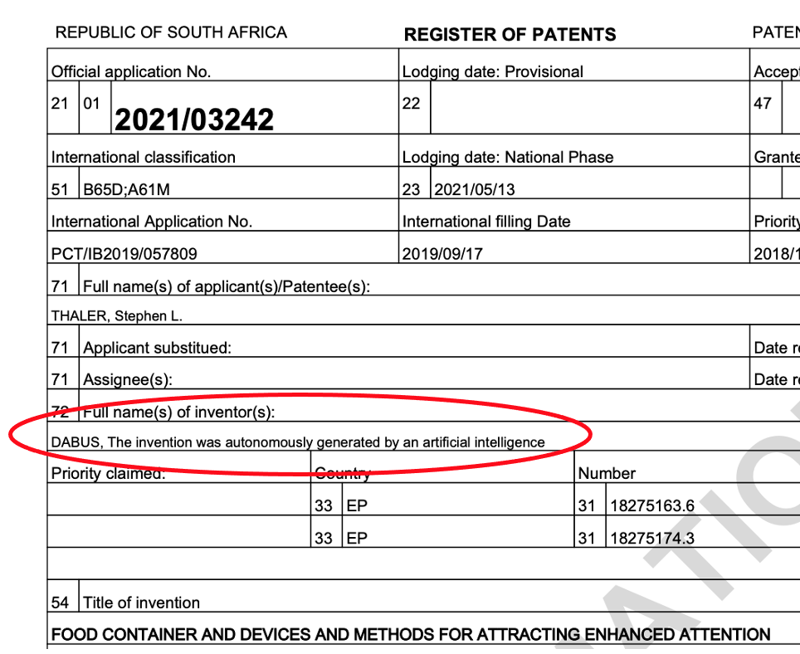Click the Assignee(s) field label
The width and height of the screenshot is (800, 654).
128,379
